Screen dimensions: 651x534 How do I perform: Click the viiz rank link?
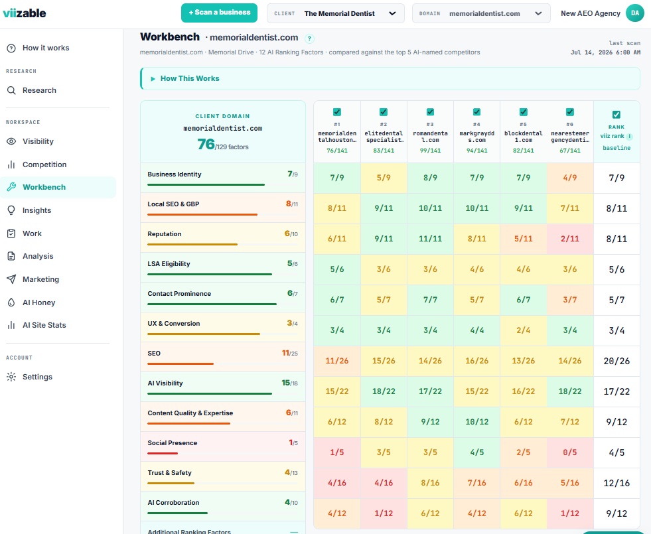[x=612, y=136]
